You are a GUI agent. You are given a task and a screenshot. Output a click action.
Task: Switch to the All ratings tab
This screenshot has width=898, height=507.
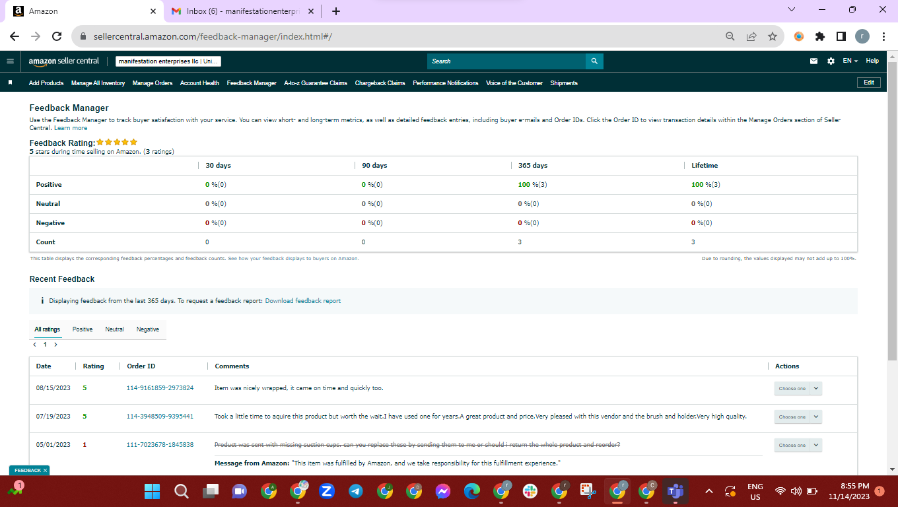[x=48, y=329]
